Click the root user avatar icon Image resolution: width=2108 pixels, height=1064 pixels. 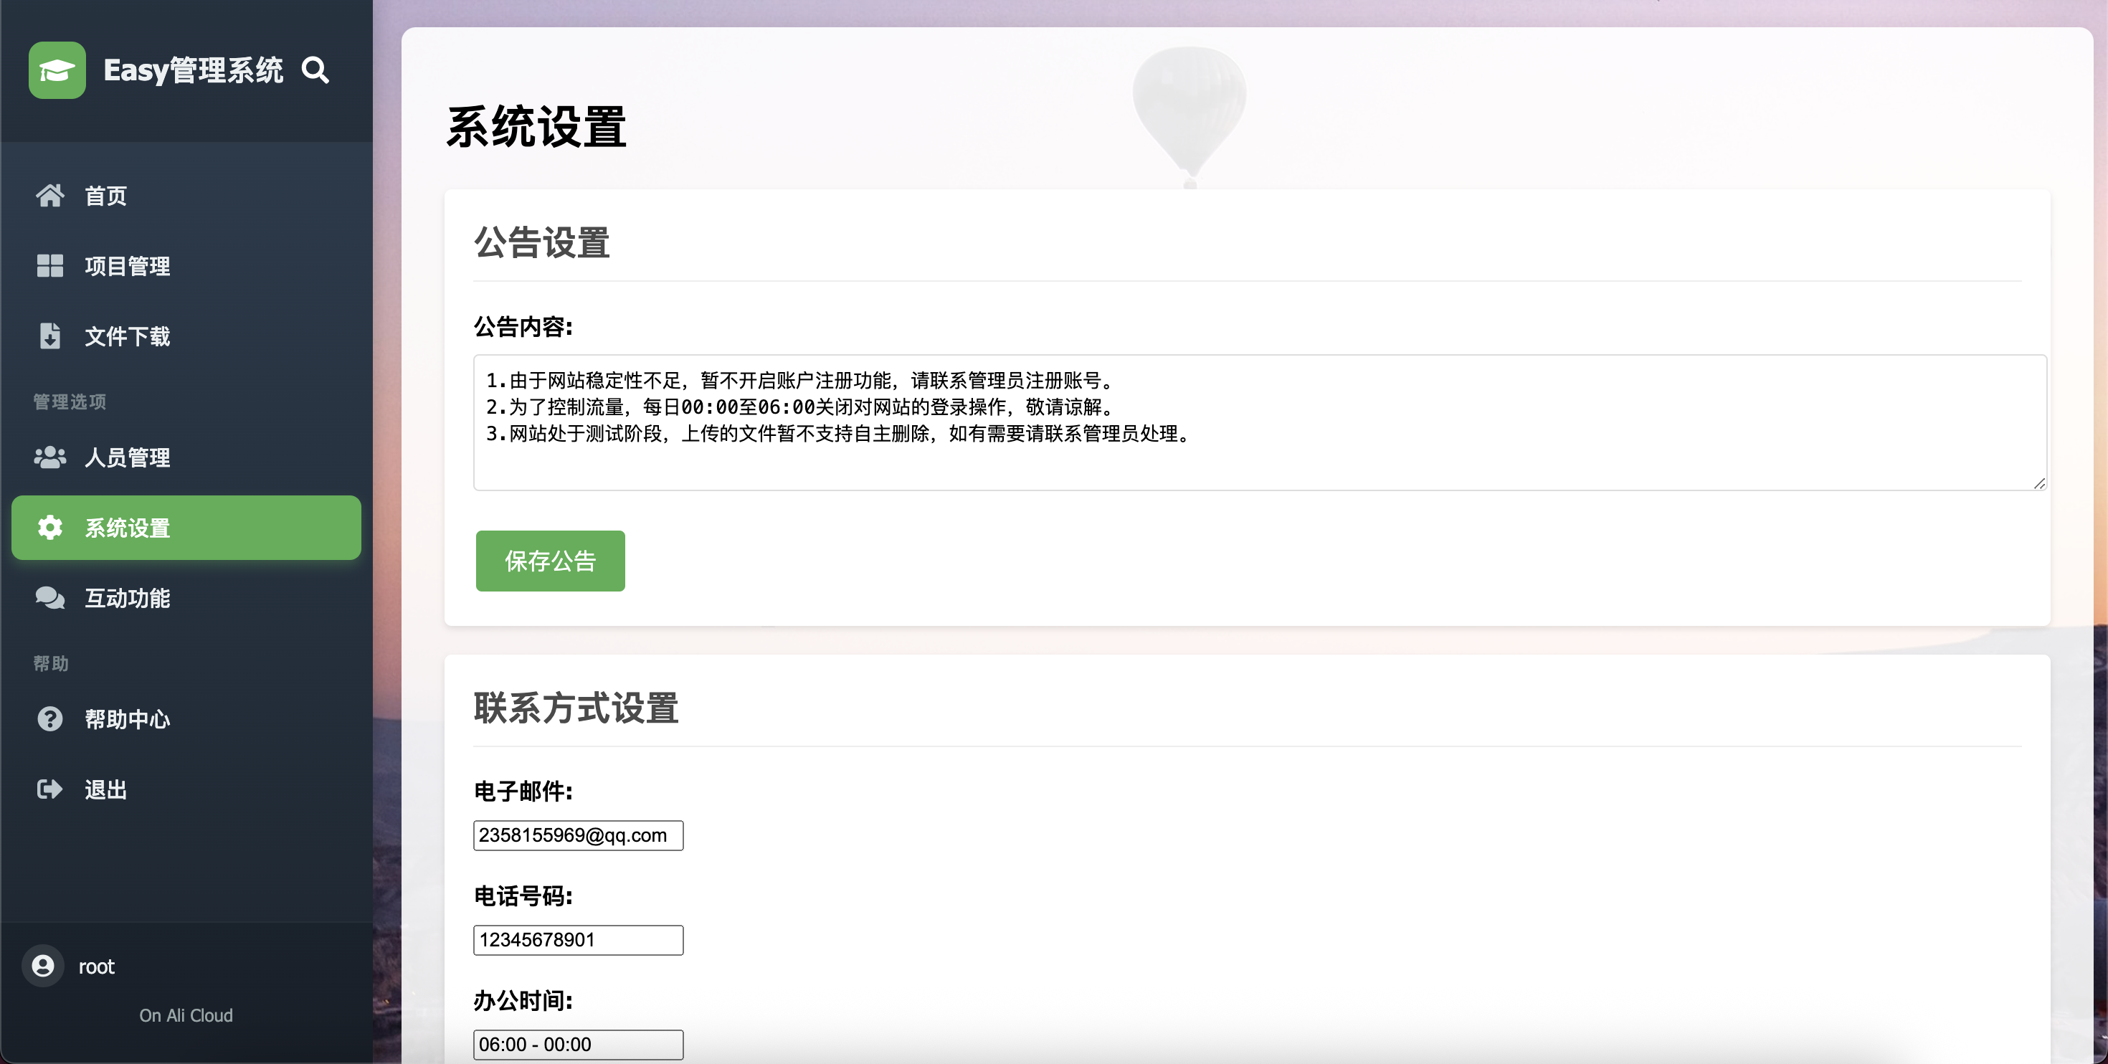pyautogui.click(x=43, y=966)
